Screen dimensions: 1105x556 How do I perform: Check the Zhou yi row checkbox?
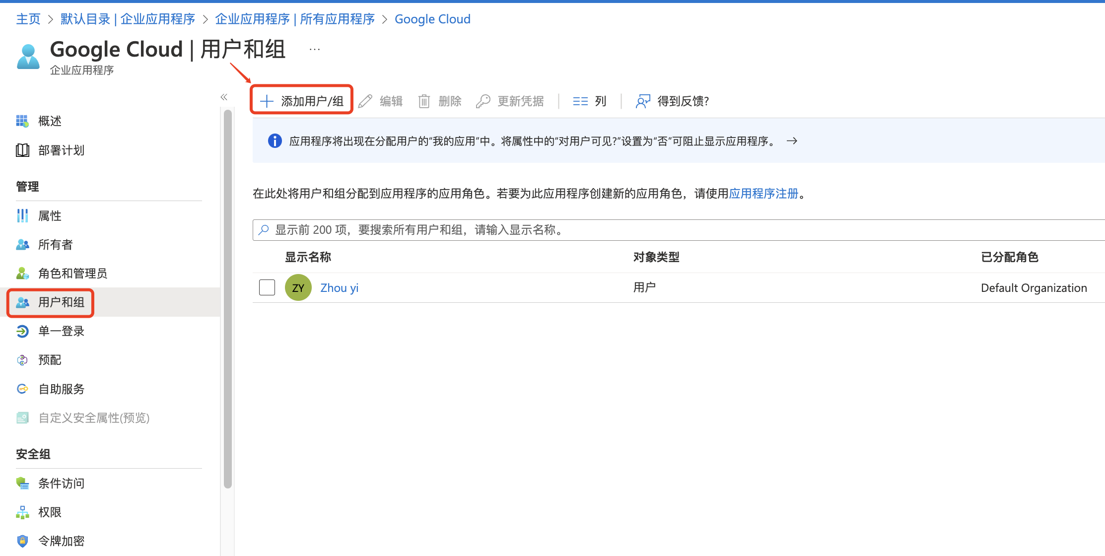pyautogui.click(x=267, y=287)
